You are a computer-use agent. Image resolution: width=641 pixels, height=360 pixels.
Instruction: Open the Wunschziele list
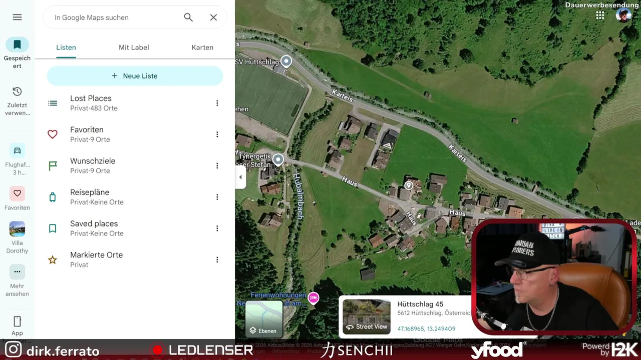(x=135, y=165)
